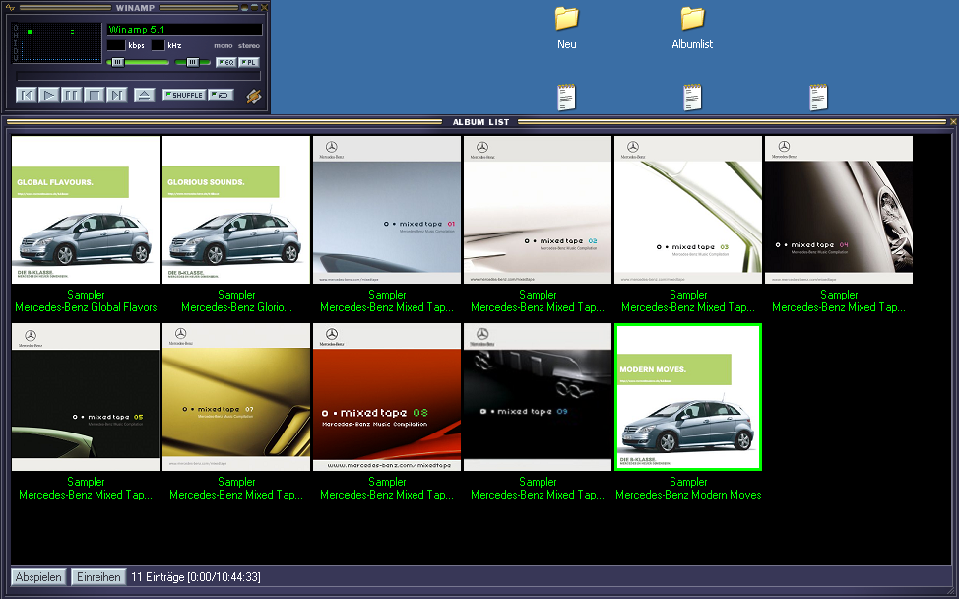Click the 'Neu' folder name label

click(567, 44)
